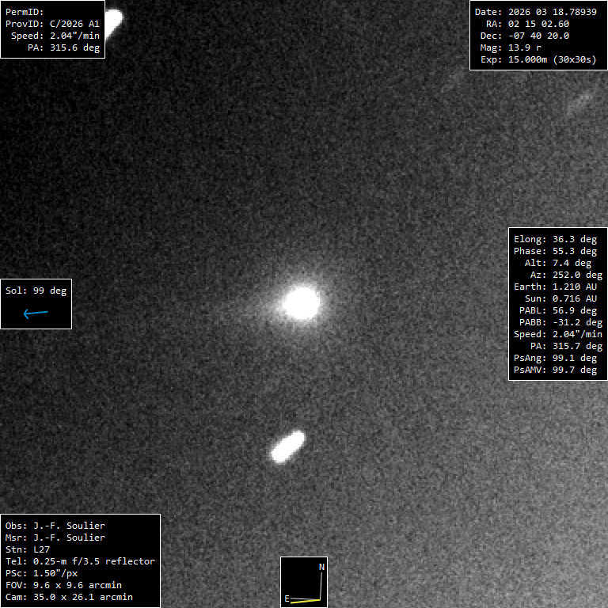Click the FOV 9.6 x 9.6 arcmin line
This screenshot has height=608, width=608.
tap(69, 585)
